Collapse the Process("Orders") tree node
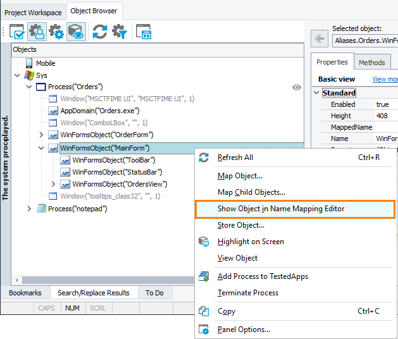 [29, 87]
